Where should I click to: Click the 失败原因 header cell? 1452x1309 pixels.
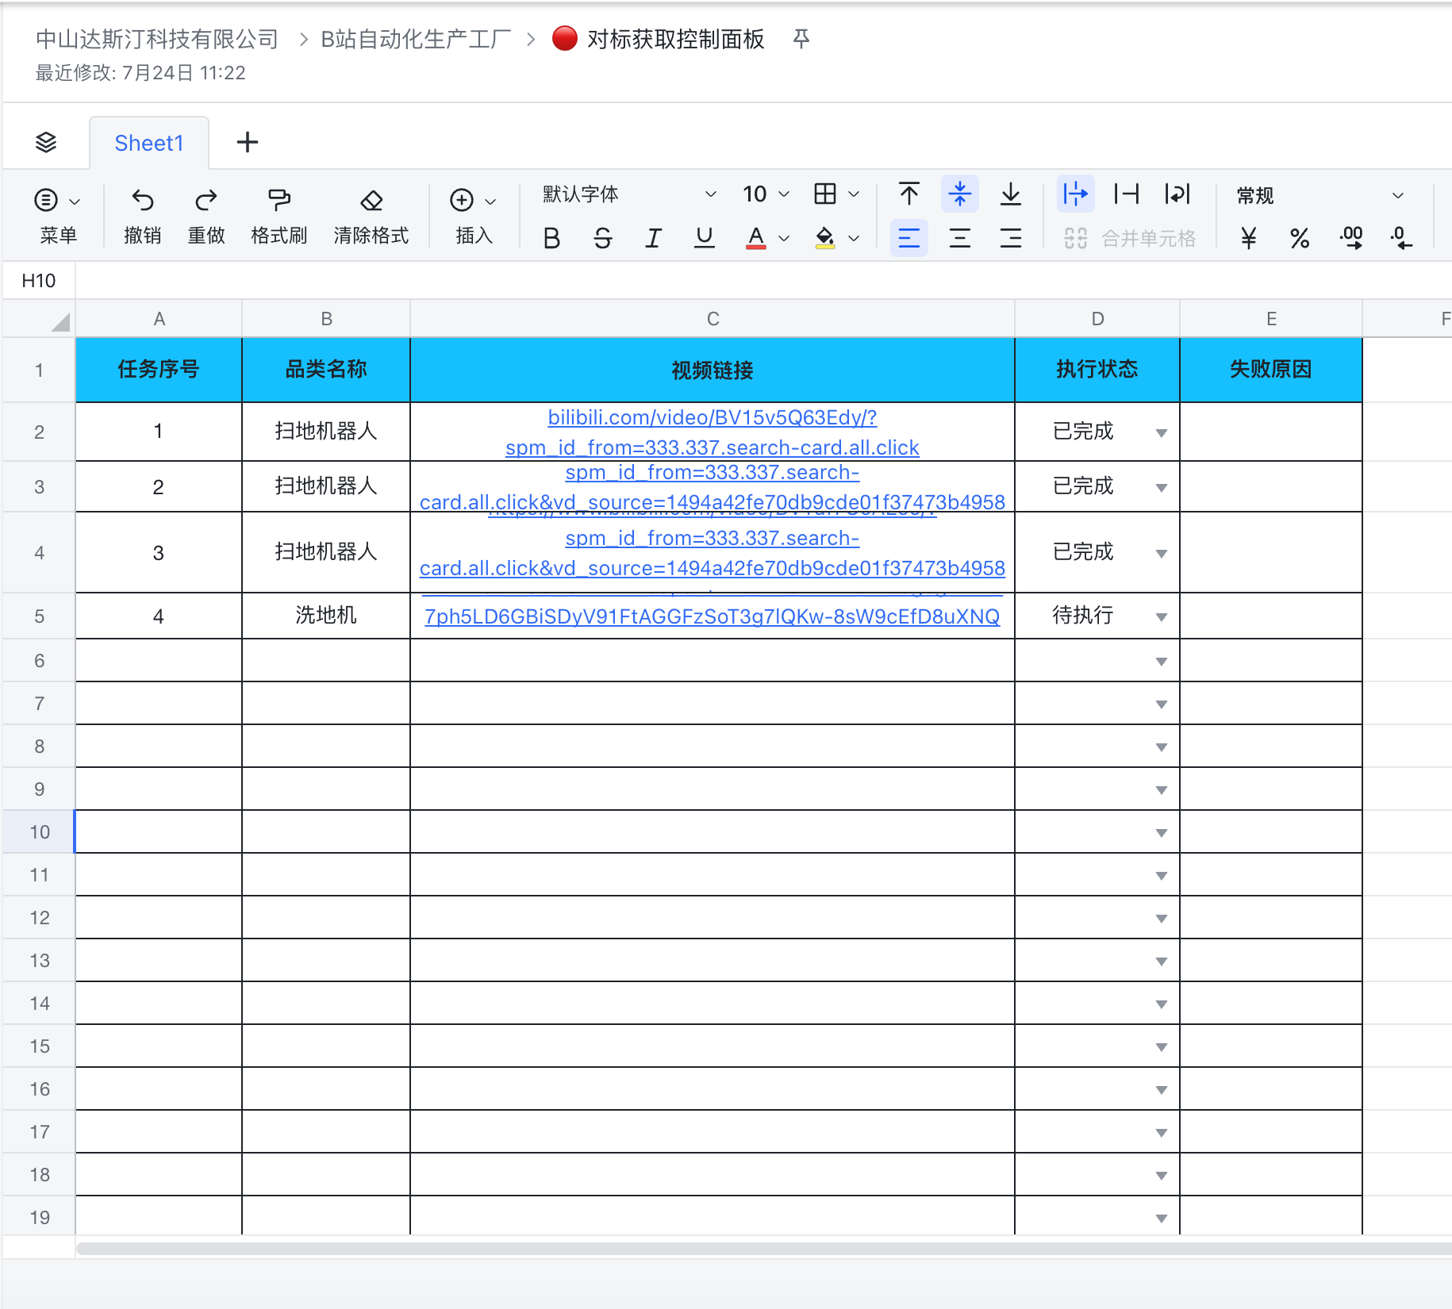pos(1271,370)
